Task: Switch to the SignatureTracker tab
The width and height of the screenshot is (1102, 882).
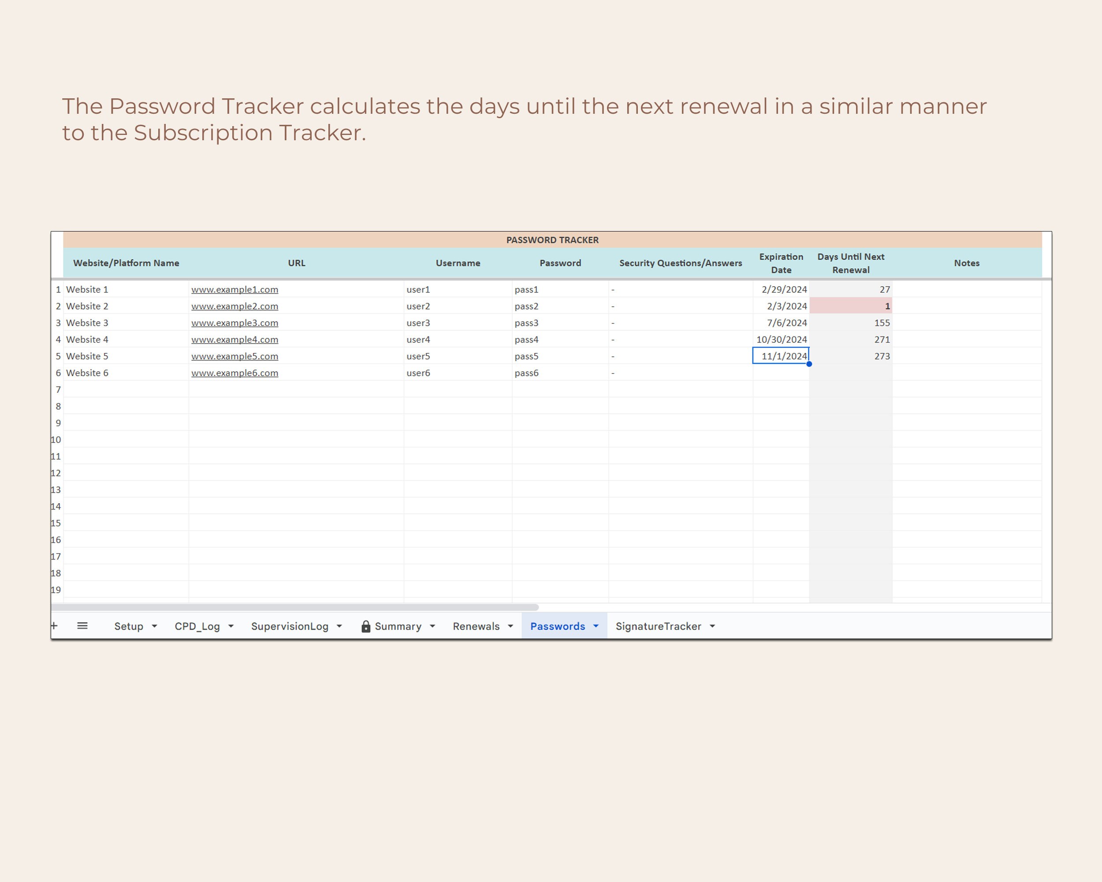Action: click(x=659, y=626)
